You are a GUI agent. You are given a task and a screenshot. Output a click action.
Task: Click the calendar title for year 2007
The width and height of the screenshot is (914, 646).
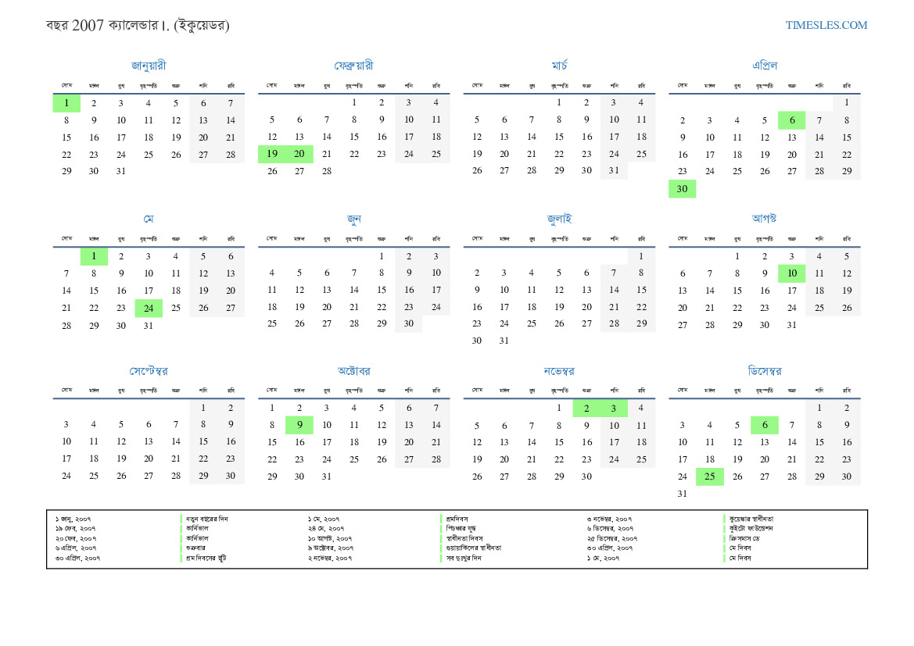click(138, 26)
